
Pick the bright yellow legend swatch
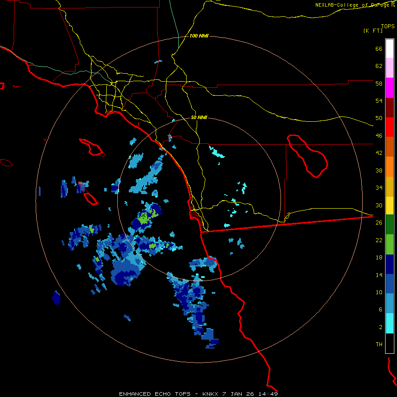[x=390, y=206]
